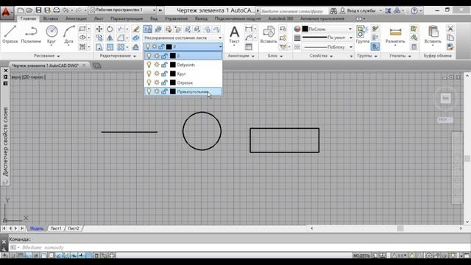Viewport: 471px width, 265px height.
Task: Toggle lightbulb visibility of Defpoints layer
Action: click(149, 65)
